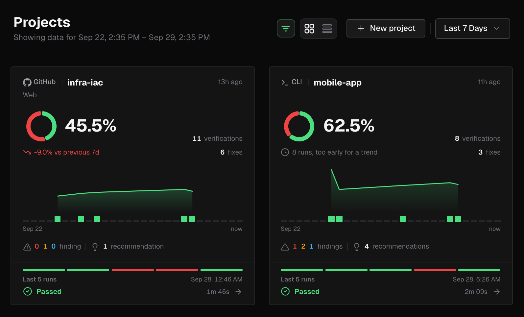Click mobile-app findings warning triangle icon
This screenshot has height=317, width=524.
coord(285,247)
